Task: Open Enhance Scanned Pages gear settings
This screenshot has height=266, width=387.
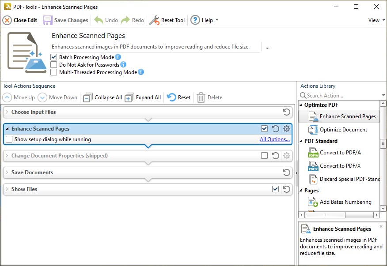Action: pos(287,129)
